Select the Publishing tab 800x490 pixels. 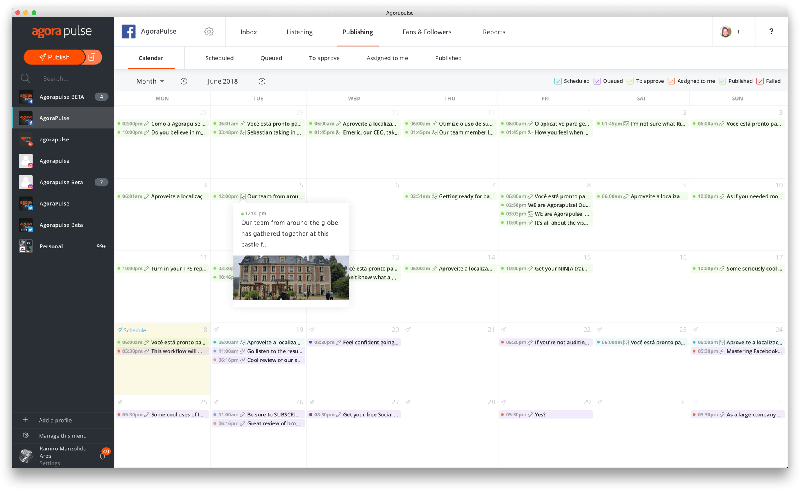click(x=357, y=32)
